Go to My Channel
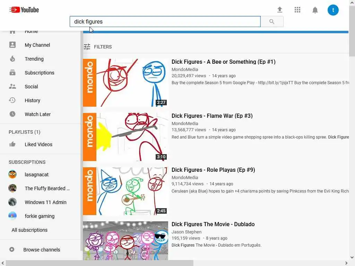This screenshot has width=355, height=266. point(37,45)
